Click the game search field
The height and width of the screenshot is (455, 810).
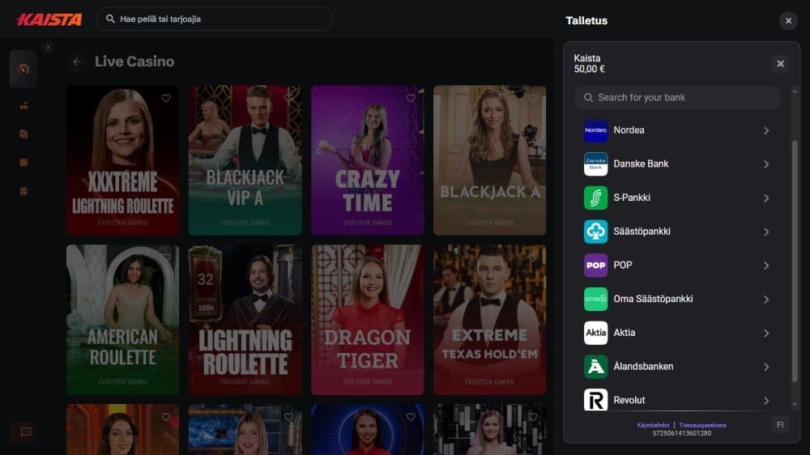215,19
